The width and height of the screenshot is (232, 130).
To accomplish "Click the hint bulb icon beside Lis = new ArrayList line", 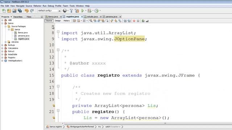I will click(54, 118).
